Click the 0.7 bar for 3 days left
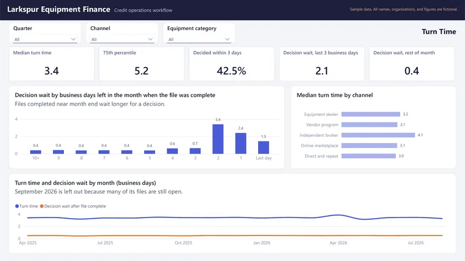 pyautogui.click(x=195, y=151)
